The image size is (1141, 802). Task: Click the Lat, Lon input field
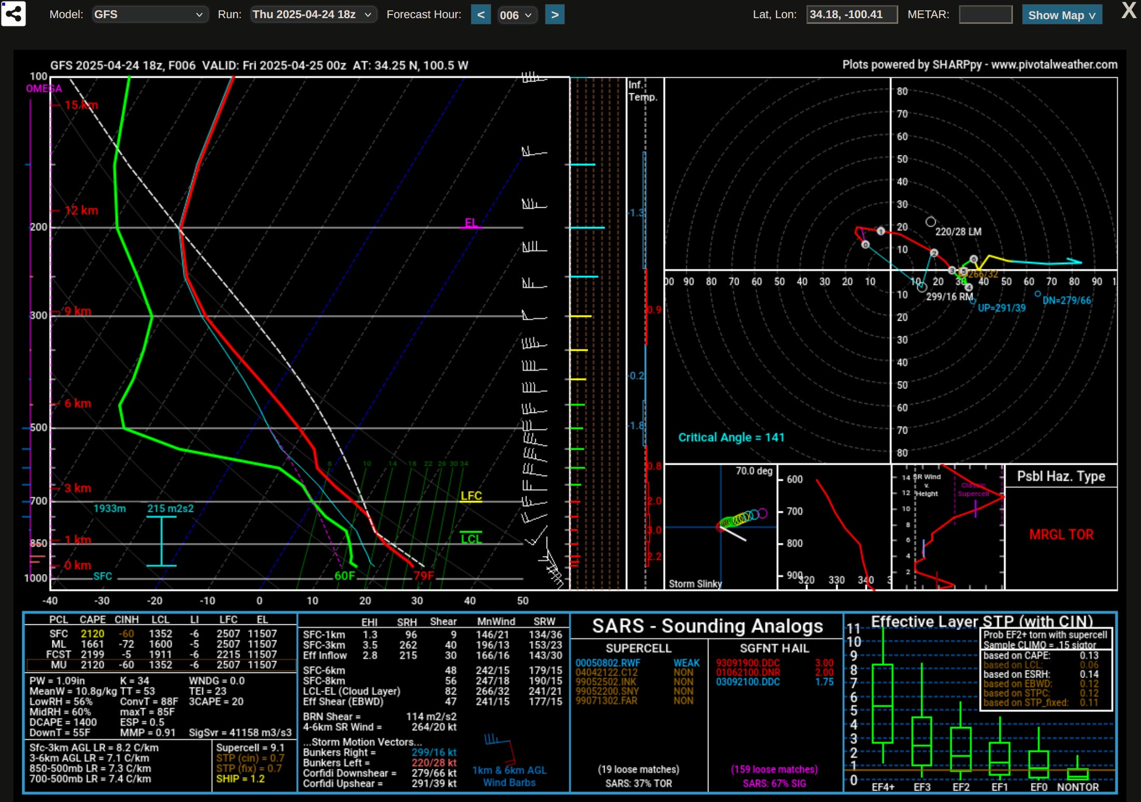pos(851,15)
